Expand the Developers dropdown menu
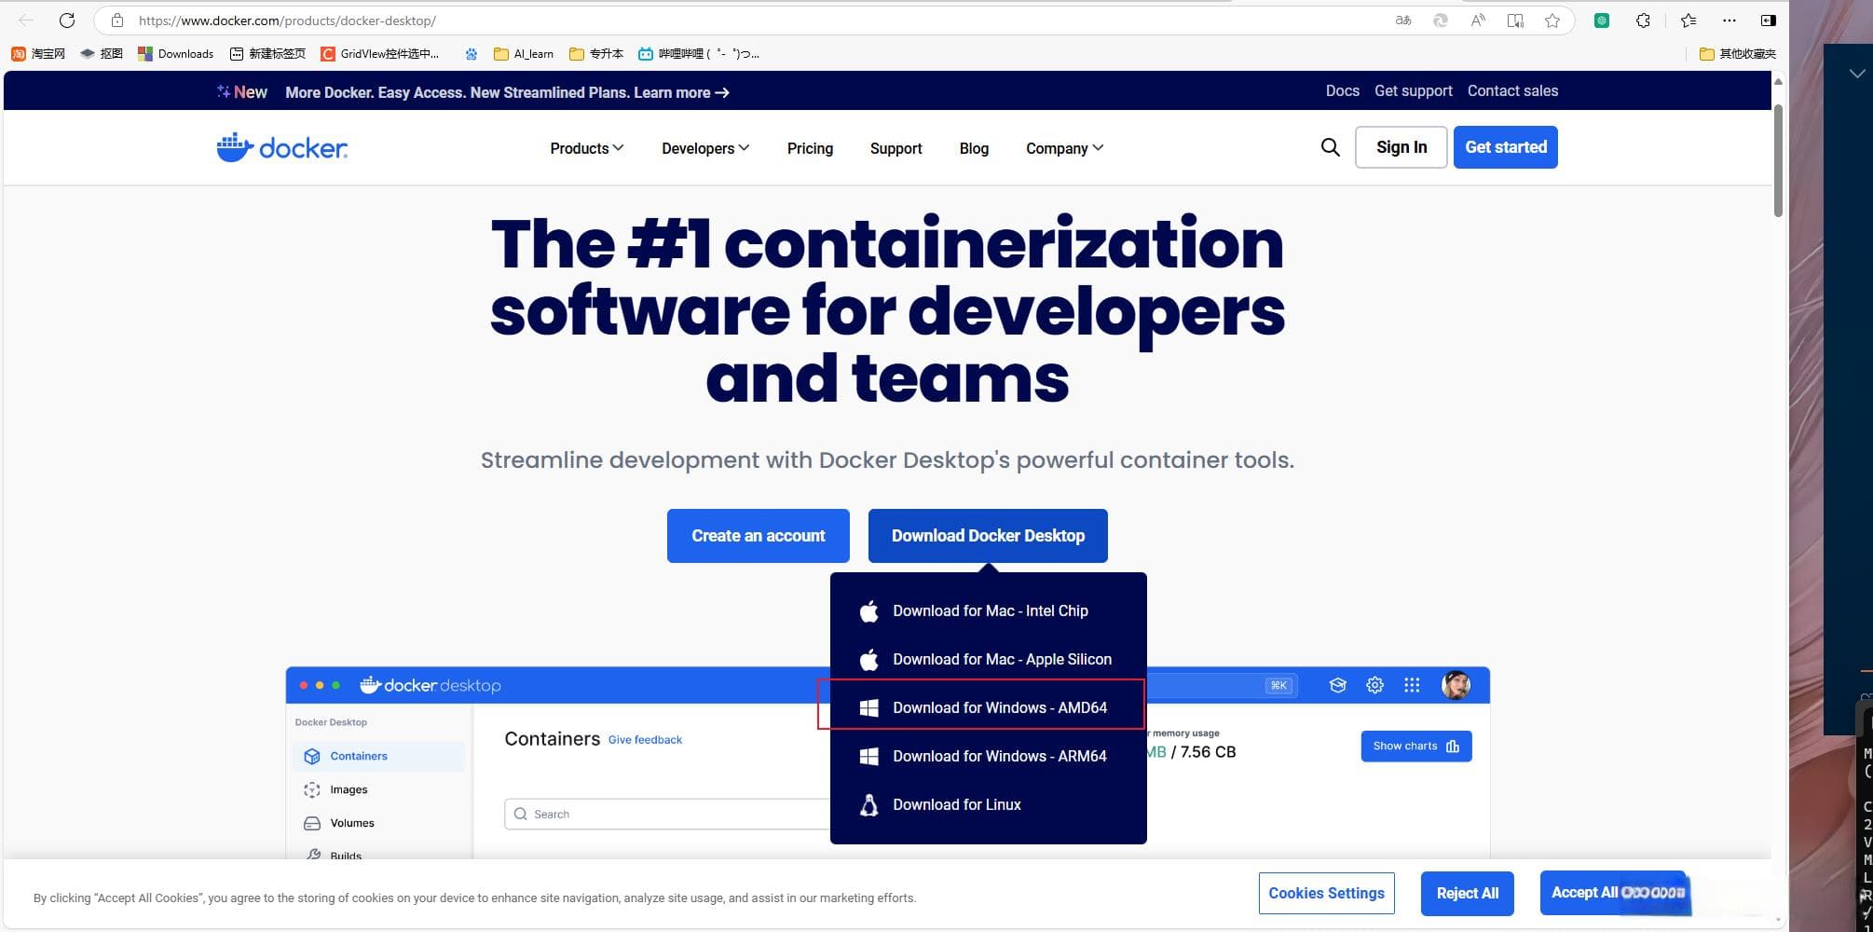Viewport: 1873px width, 932px height. click(705, 148)
